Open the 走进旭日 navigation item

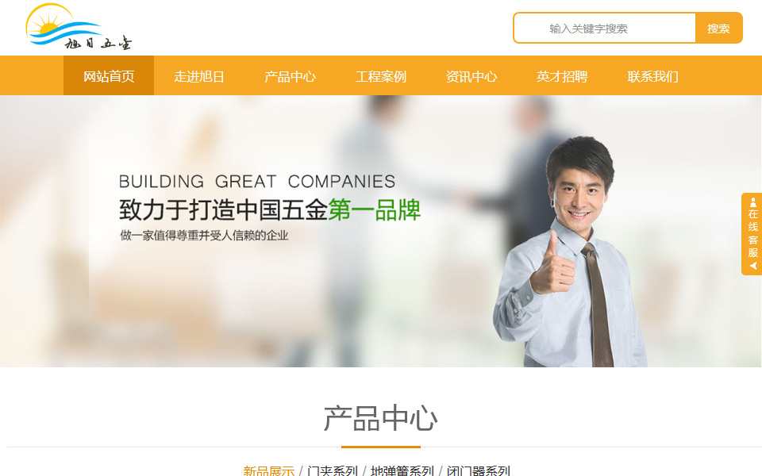click(199, 76)
